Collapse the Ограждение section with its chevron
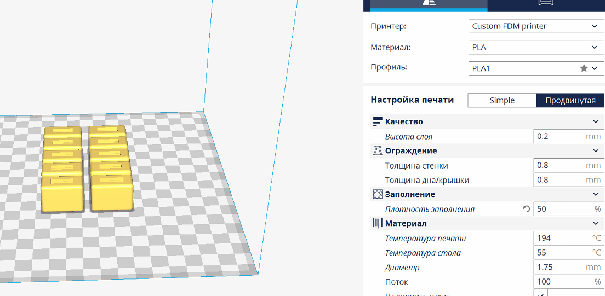605x296 pixels. (596, 150)
